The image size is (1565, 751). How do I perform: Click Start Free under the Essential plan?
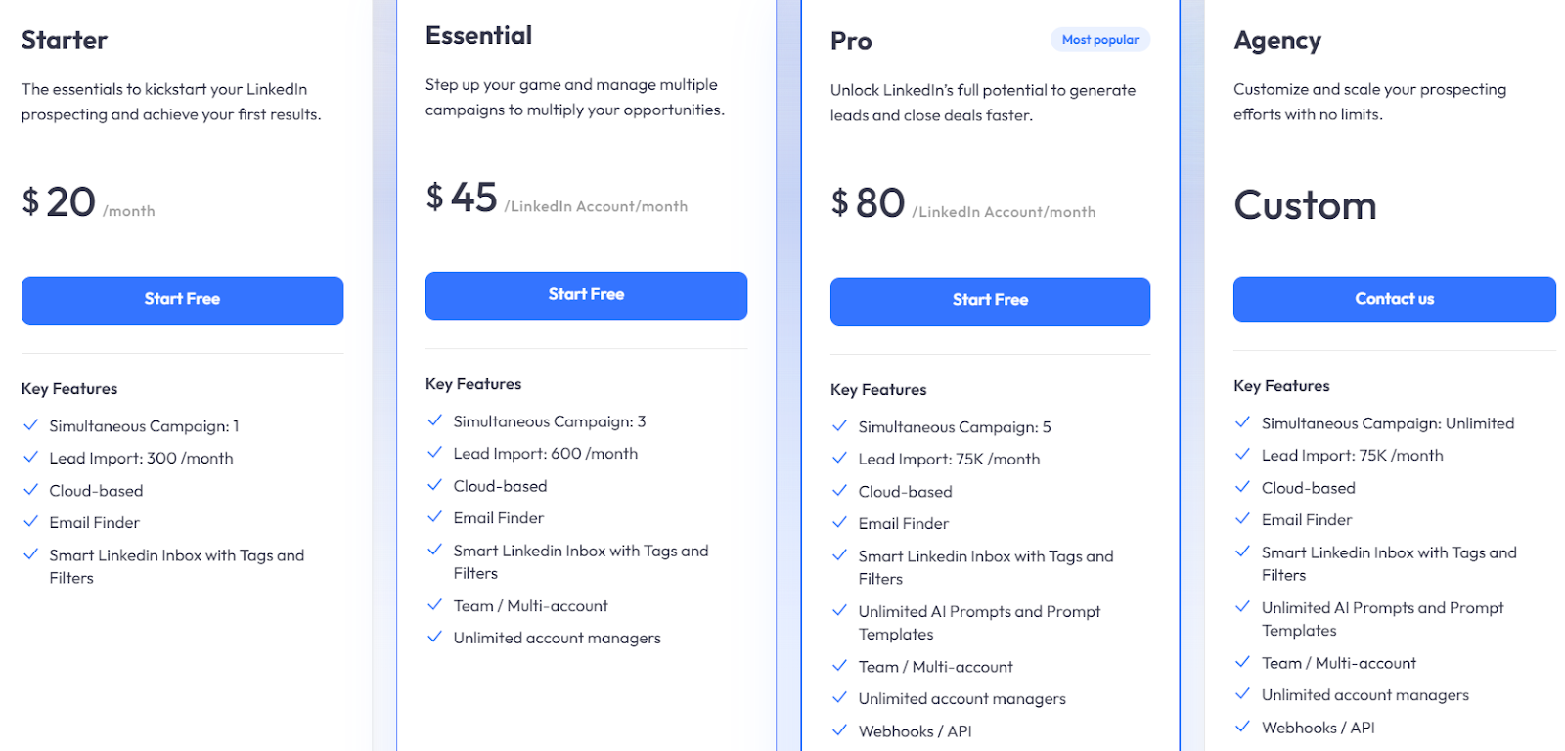click(x=586, y=294)
